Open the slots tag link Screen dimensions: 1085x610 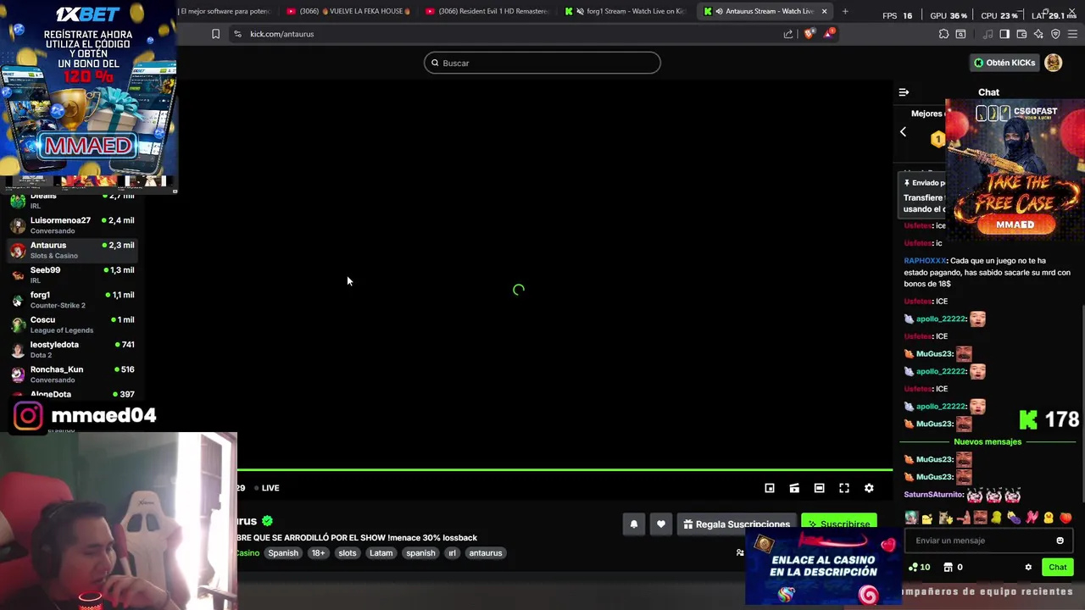(x=348, y=553)
